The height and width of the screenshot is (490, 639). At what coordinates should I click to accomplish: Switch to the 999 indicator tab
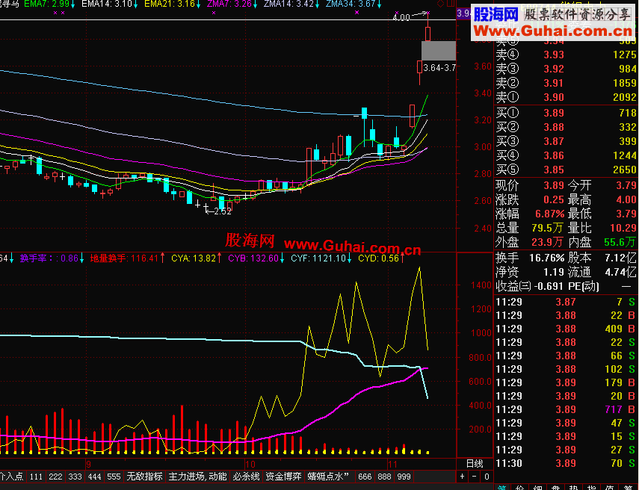(404, 476)
